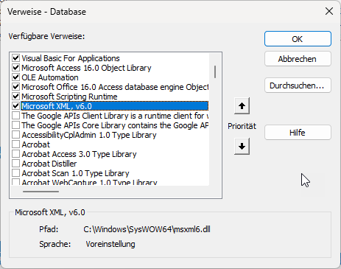This screenshot has height=269, width=341.
Task: Click Abbrechen to cancel
Action: click(x=298, y=59)
